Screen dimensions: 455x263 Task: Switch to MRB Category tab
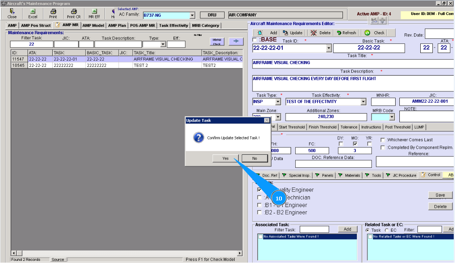205,25
